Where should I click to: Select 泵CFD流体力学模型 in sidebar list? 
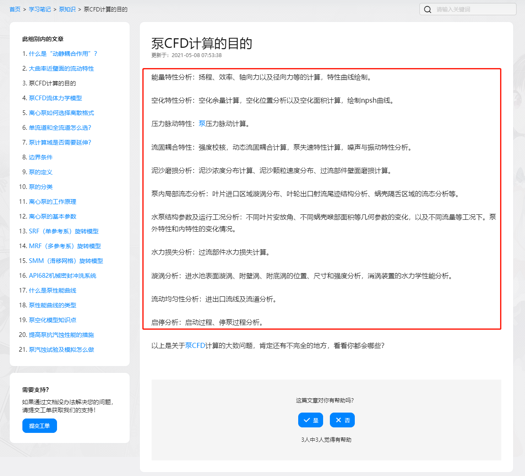click(55, 98)
